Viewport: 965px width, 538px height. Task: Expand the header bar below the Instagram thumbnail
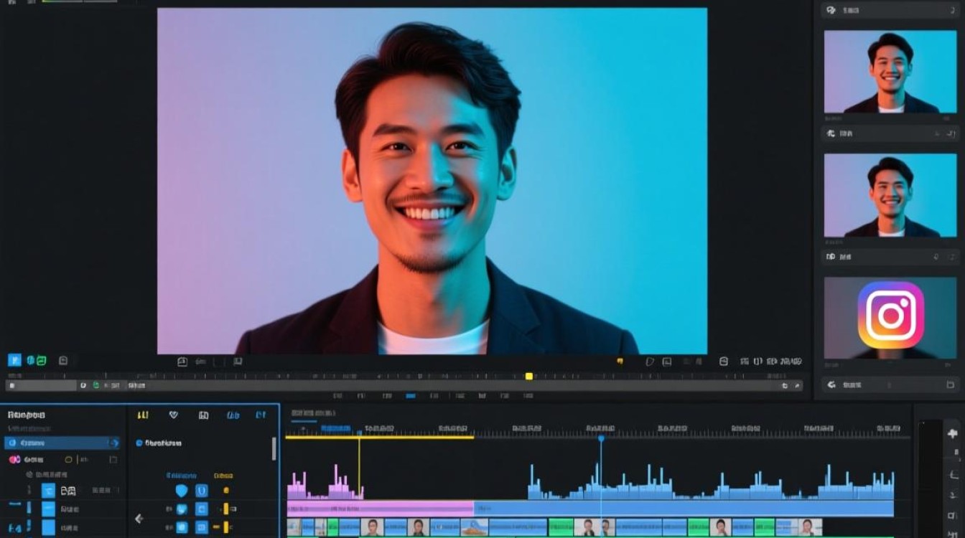point(890,384)
